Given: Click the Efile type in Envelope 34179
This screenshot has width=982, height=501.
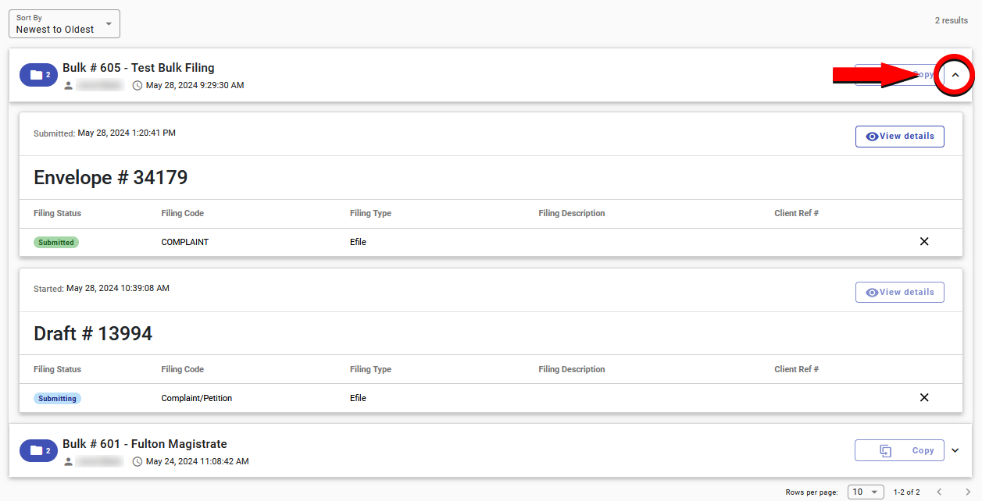Looking at the screenshot, I should click(358, 242).
